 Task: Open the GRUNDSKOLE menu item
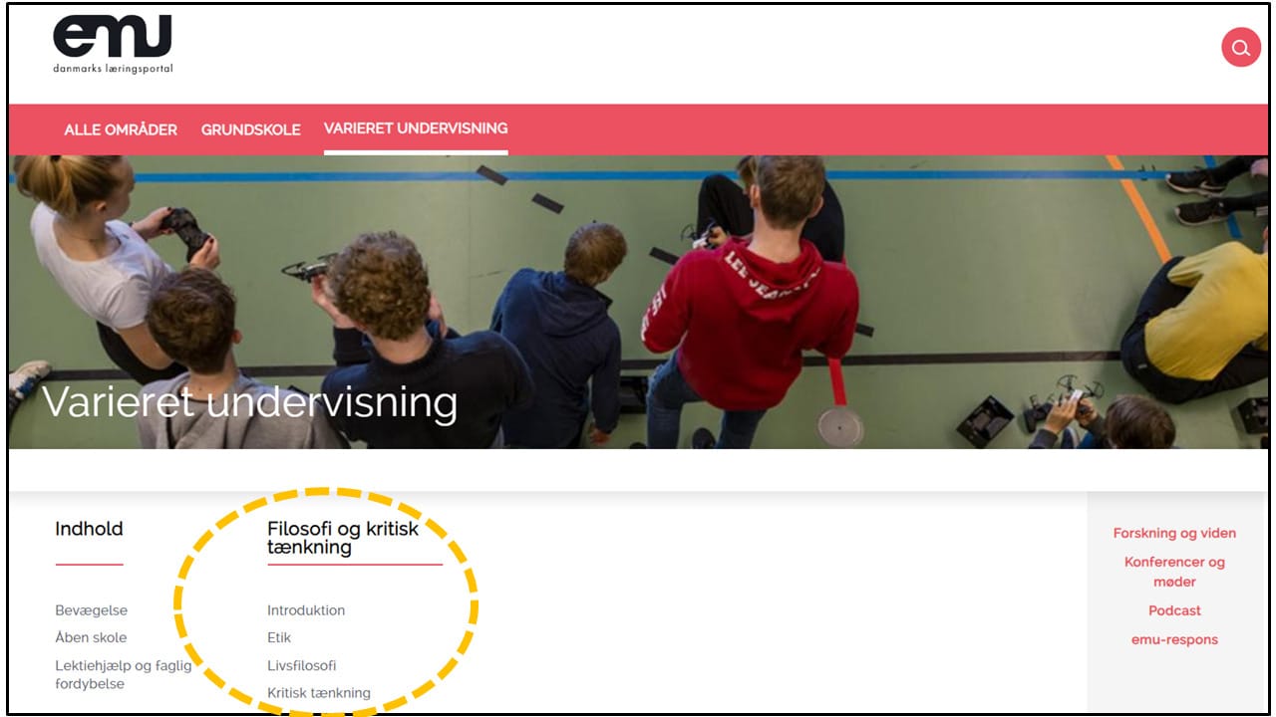250,129
